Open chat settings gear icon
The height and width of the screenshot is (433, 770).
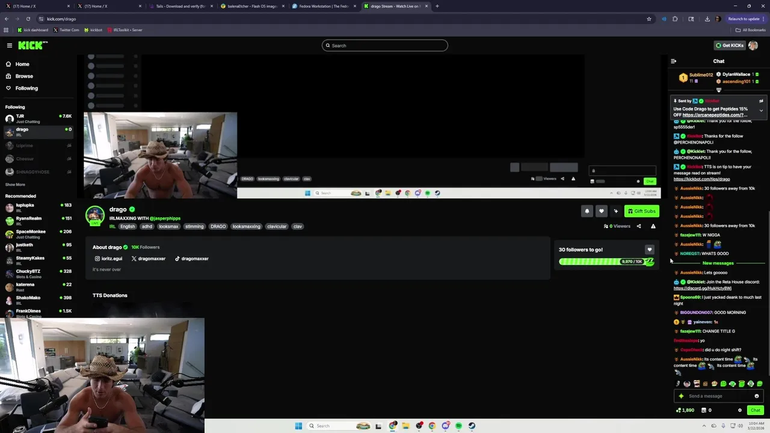point(740,410)
